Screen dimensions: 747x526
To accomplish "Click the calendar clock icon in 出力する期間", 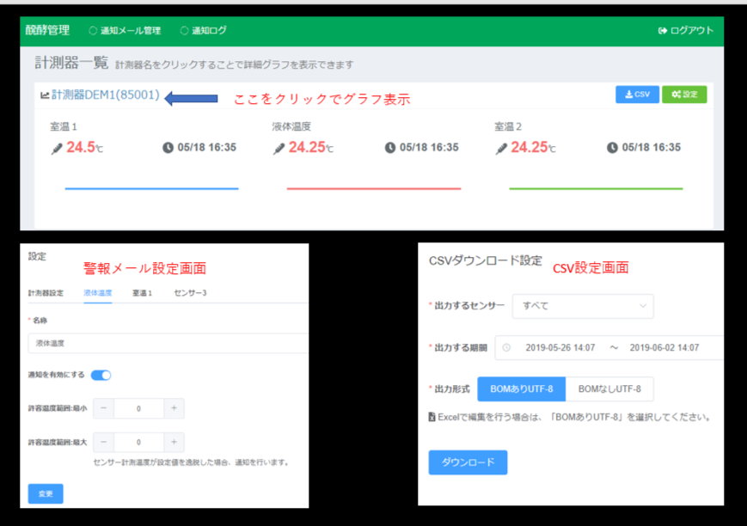I will (506, 348).
